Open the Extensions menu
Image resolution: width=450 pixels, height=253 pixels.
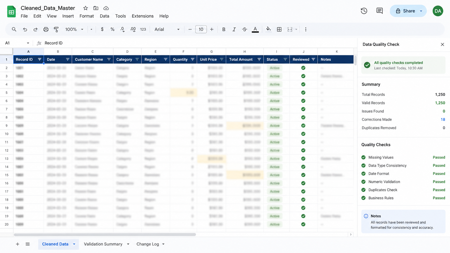pos(143,16)
